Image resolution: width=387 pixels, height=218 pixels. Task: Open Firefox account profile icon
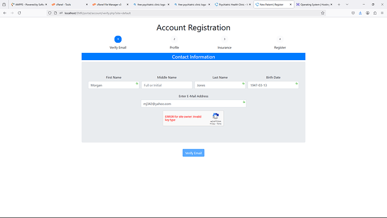pos(367,13)
